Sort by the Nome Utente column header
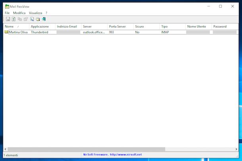 [x=199, y=27]
